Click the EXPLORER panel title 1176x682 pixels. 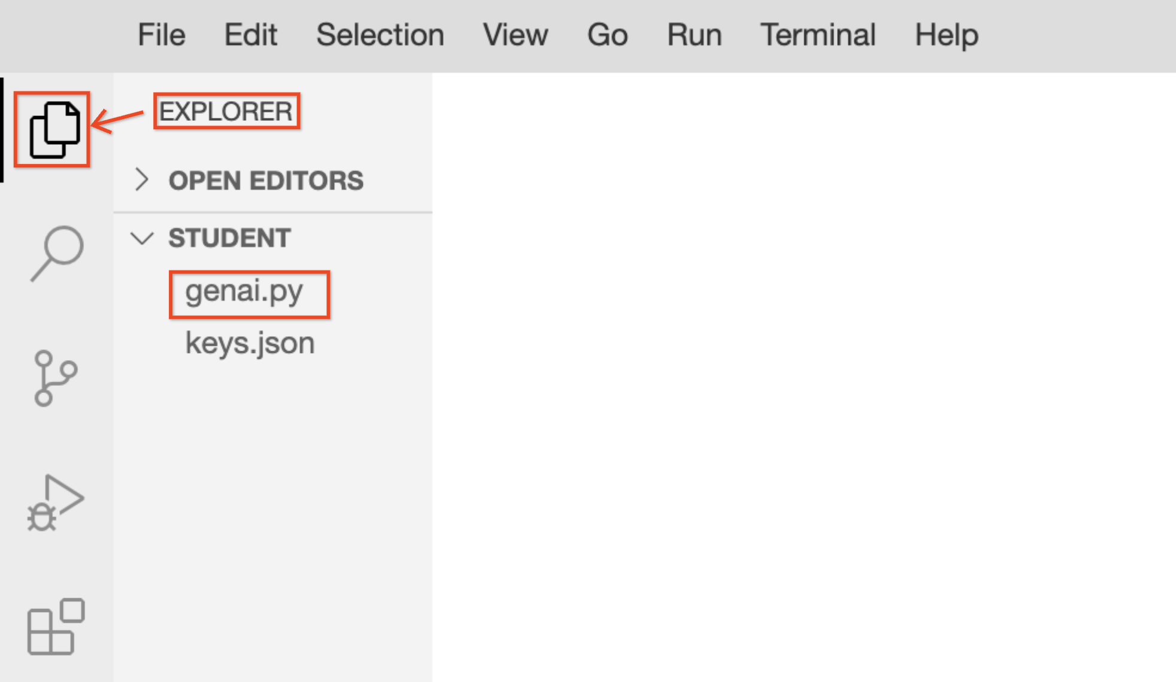[x=226, y=111]
